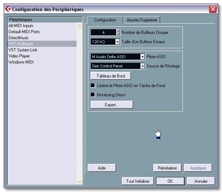Click the Appliquer button
This screenshot has height=192, width=222.
198,168
